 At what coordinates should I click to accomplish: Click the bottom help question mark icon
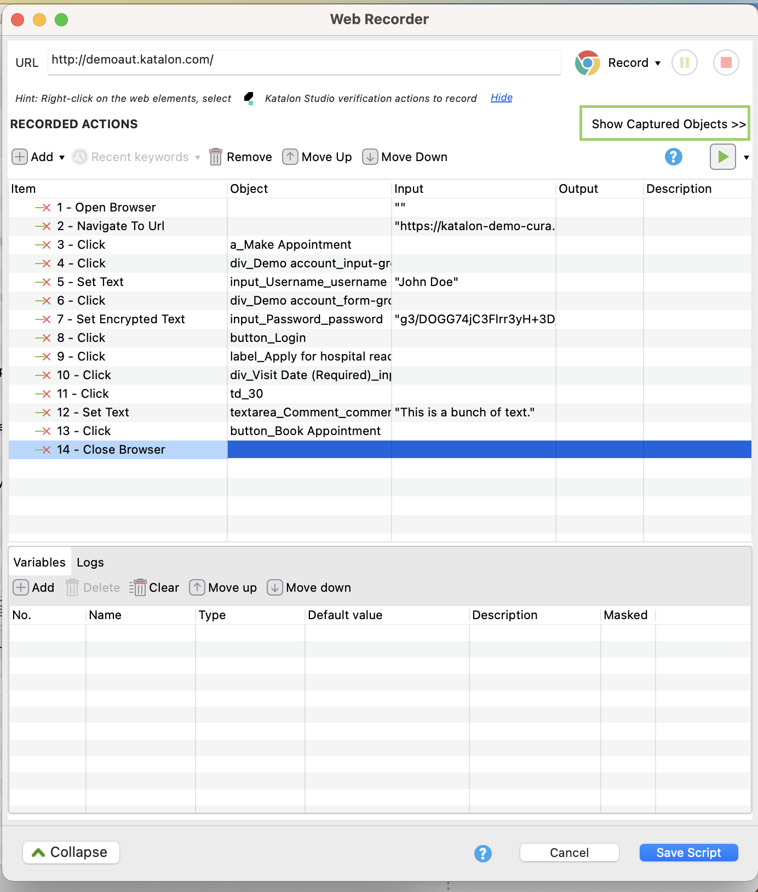(x=483, y=853)
